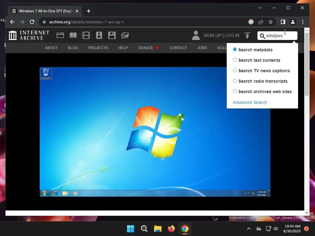Click the magnifier icon in search box

pos(262,36)
